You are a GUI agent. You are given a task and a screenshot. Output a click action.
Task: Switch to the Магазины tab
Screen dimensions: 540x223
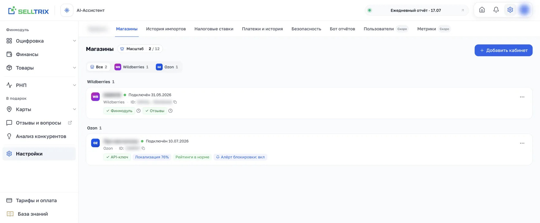[127, 29]
